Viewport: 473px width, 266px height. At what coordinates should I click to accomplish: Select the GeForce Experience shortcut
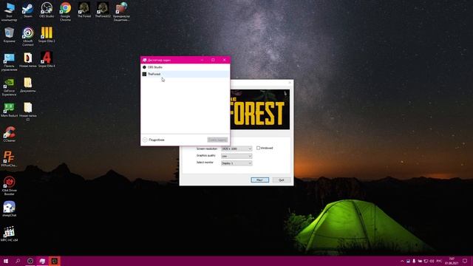point(9,86)
